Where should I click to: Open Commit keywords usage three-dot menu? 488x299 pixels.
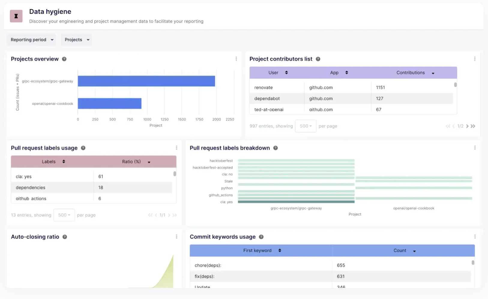[x=475, y=237]
